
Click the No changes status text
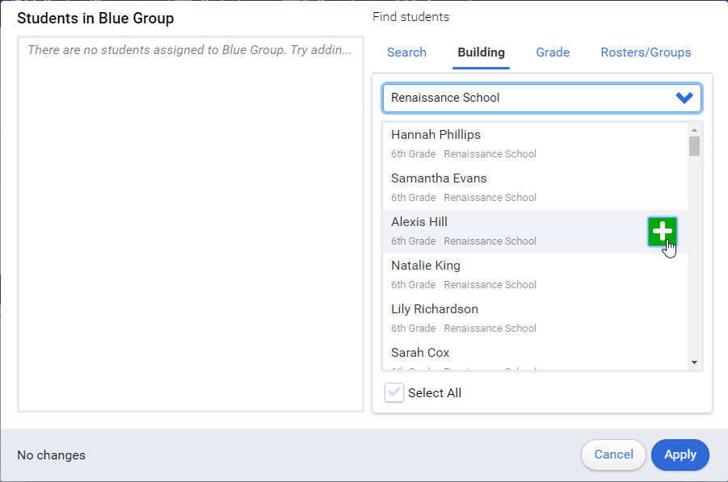tap(51, 455)
